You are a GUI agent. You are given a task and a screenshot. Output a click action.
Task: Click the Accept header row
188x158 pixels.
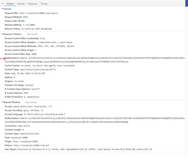pos(29,106)
